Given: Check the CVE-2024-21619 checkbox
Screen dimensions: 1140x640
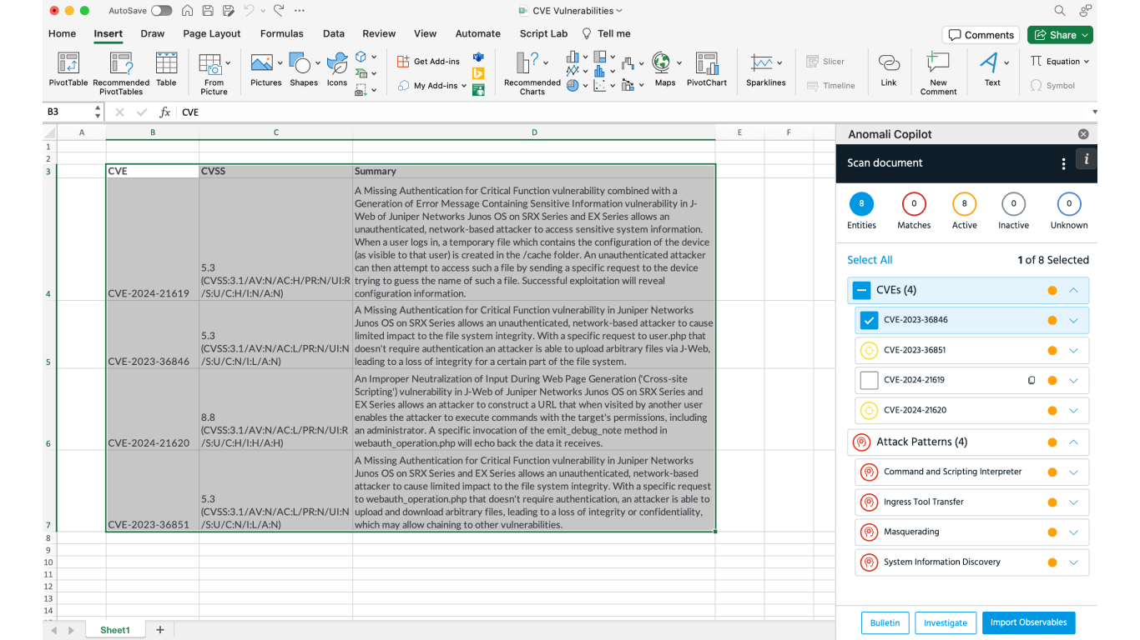Looking at the screenshot, I should coord(869,380).
